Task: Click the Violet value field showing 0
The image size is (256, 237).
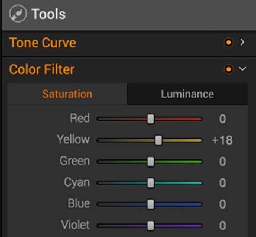Action: pyautogui.click(x=222, y=226)
